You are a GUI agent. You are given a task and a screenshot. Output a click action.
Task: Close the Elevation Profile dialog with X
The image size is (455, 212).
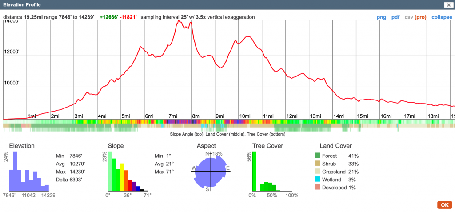click(x=447, y=5)
